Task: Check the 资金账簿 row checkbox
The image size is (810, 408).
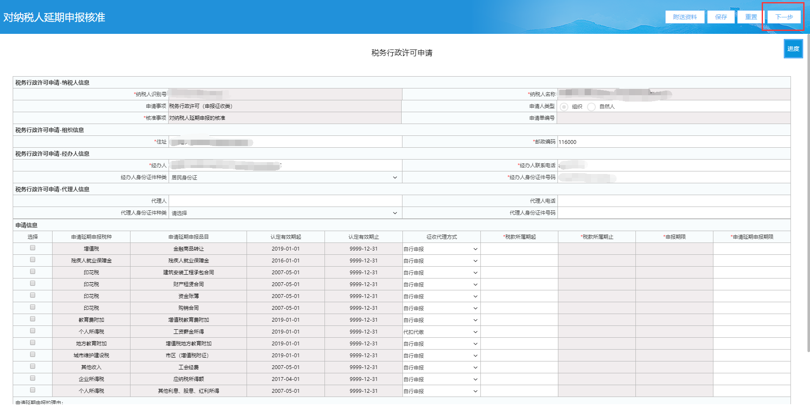Action: [x=33, y=295]
